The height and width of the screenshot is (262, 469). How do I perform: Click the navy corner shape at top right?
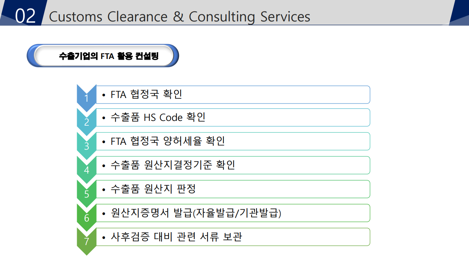coord(459,13)
